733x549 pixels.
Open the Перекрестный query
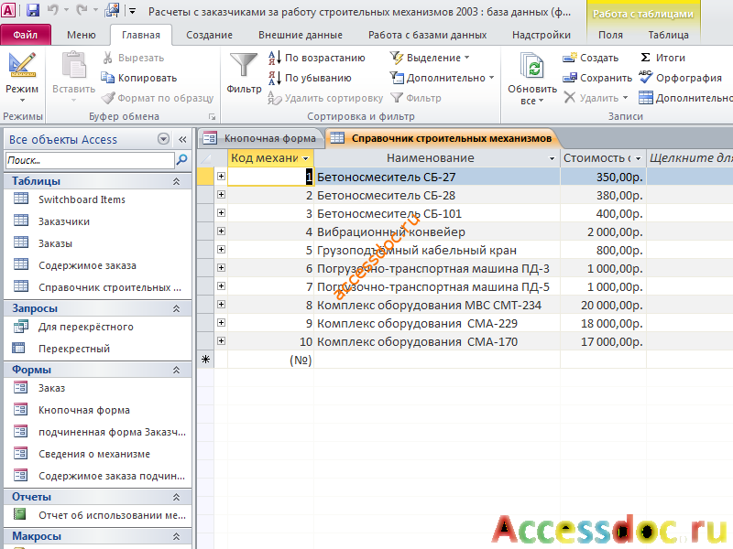pyautogui.click(x=74, y=349)
